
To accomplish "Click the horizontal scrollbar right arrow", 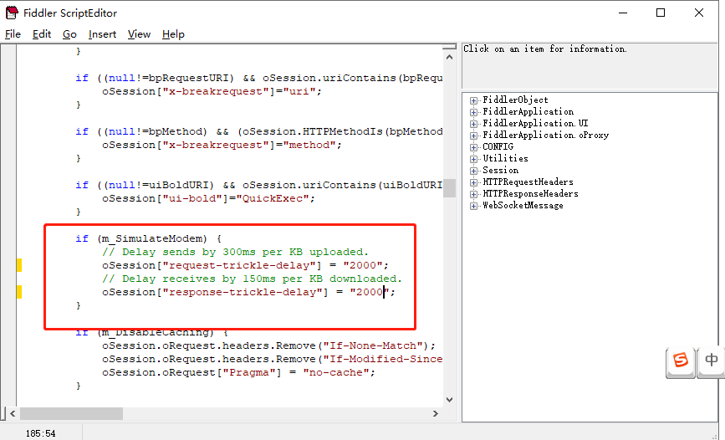I will tap(436, 413).
